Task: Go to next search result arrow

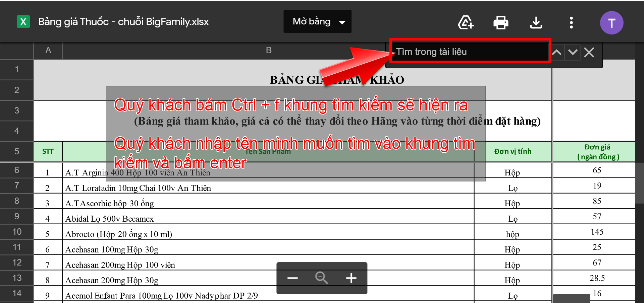Action: pos(573,52)
